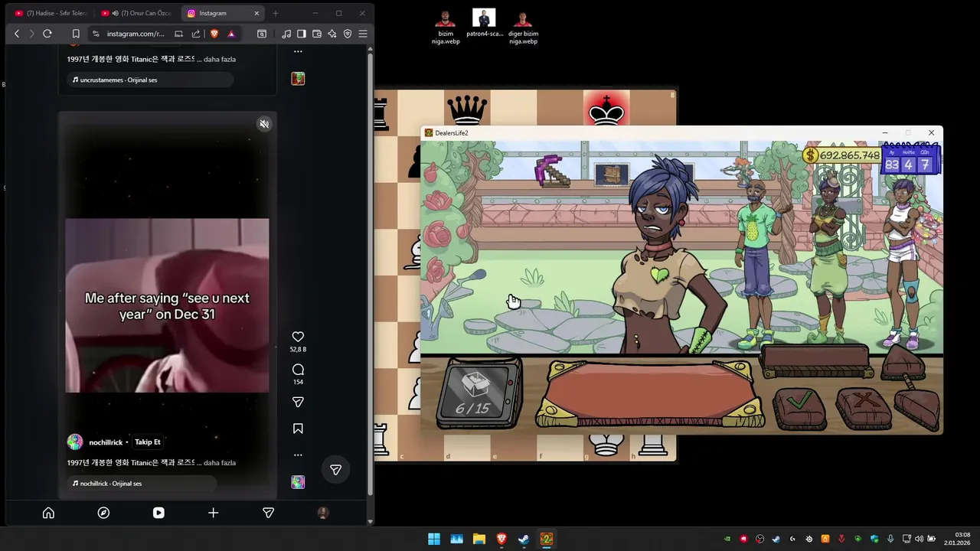Image resolution: width=980 pixels, height=551 pixels.
Task: Open the reel's comments icon
Action: (298, 370)
